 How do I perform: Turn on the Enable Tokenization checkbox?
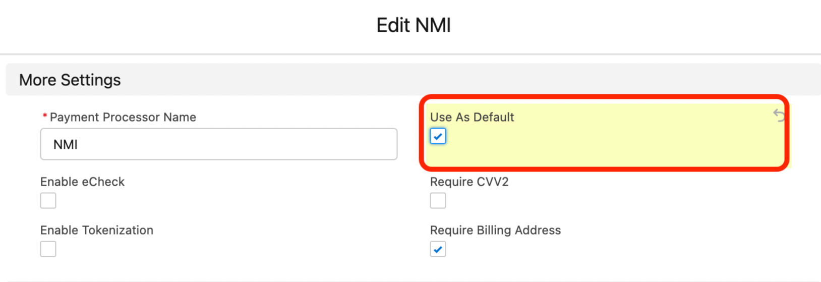click(48, 249)
